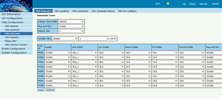Open the PON1 Alarm Profile dropdown

coord(138,52)
